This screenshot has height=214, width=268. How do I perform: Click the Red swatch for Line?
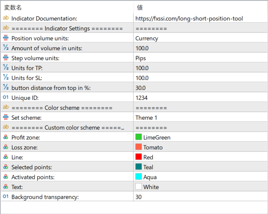[x=138, y=157]
